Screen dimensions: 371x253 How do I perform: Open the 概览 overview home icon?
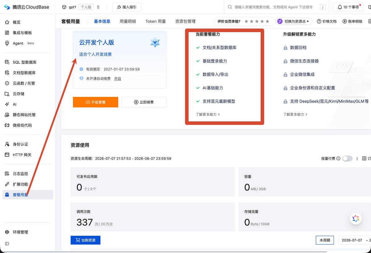7,22
